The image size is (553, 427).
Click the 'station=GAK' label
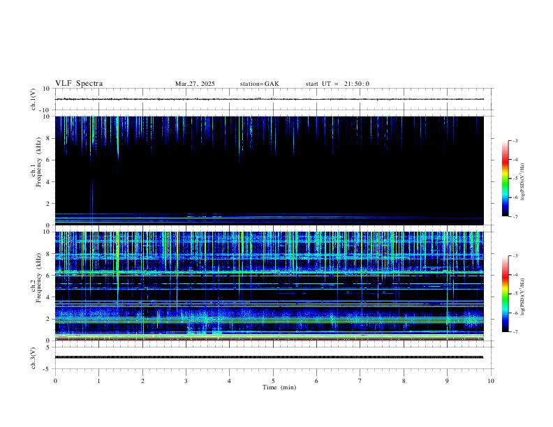(x=259, y=84)
